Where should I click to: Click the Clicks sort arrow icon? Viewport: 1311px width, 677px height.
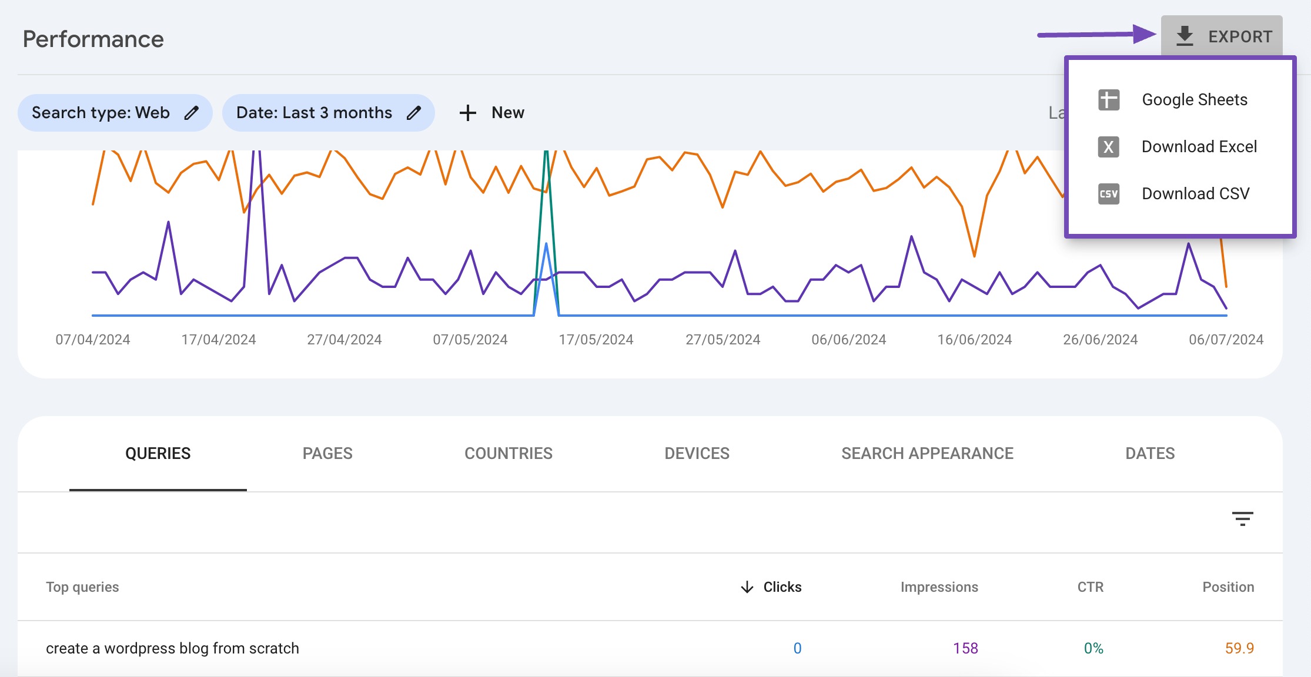(x=747, y=587)
